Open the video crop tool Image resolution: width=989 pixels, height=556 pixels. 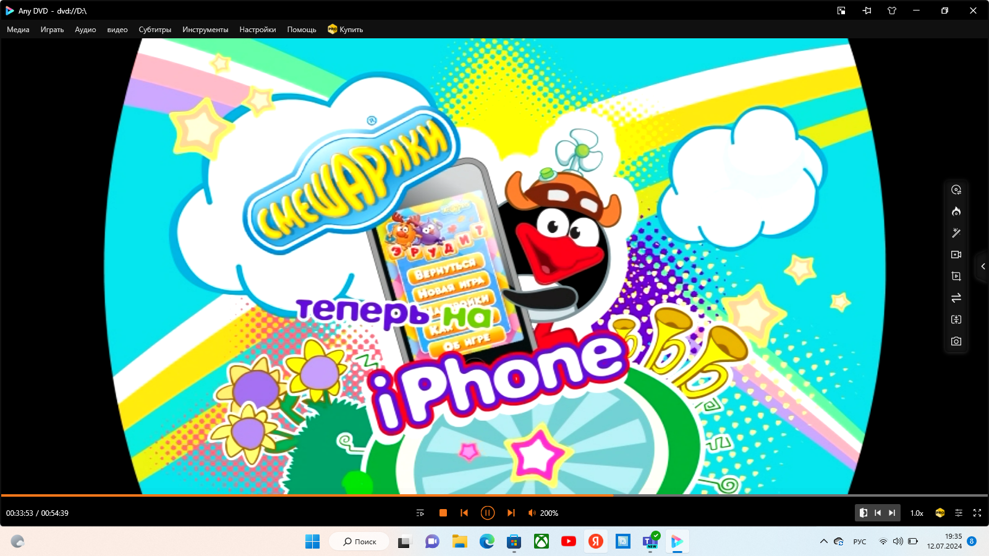(956, 276)
